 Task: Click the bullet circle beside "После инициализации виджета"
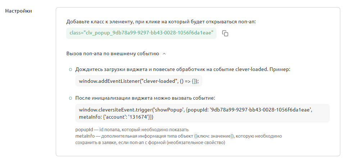[x=70, y=98]
